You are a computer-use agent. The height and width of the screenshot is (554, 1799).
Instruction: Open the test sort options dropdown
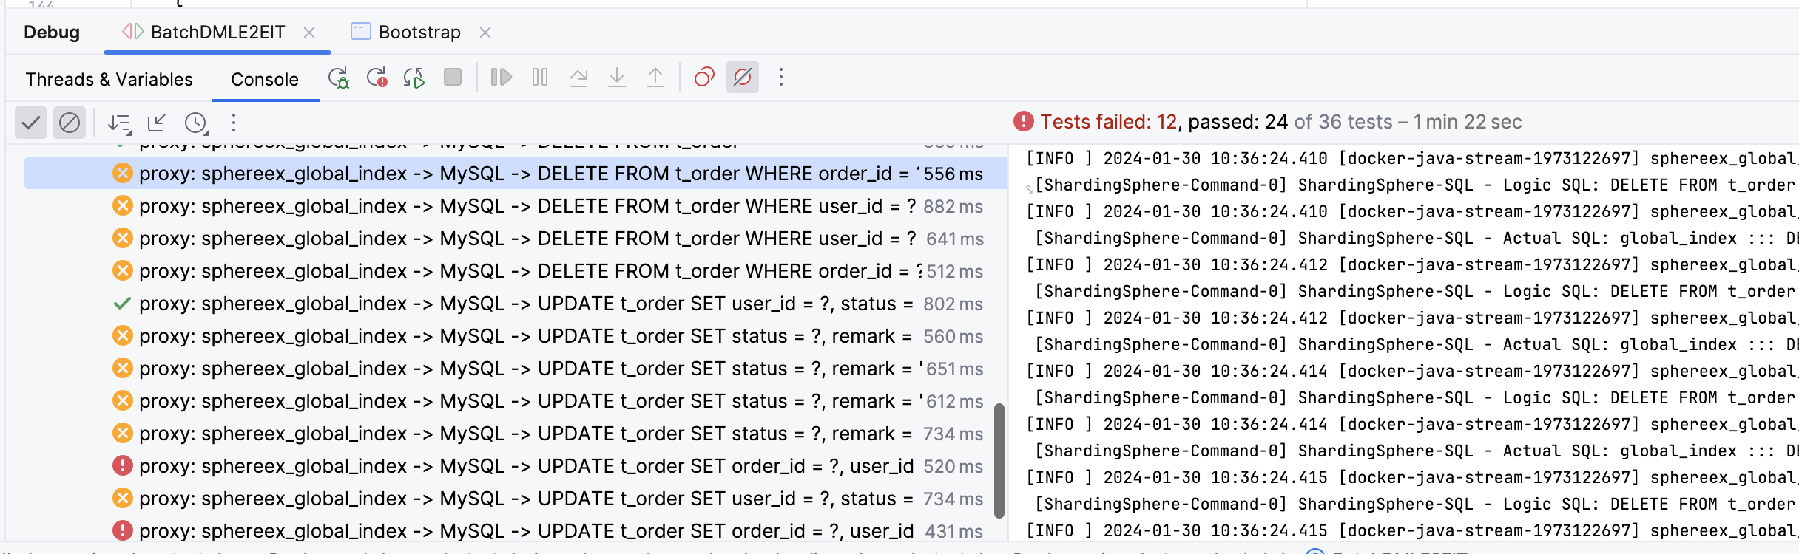(x=119, y=123)
